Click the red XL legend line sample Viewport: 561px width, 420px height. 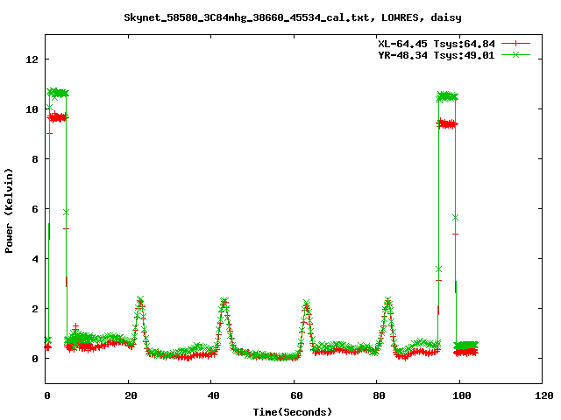[x=515, y=44]
